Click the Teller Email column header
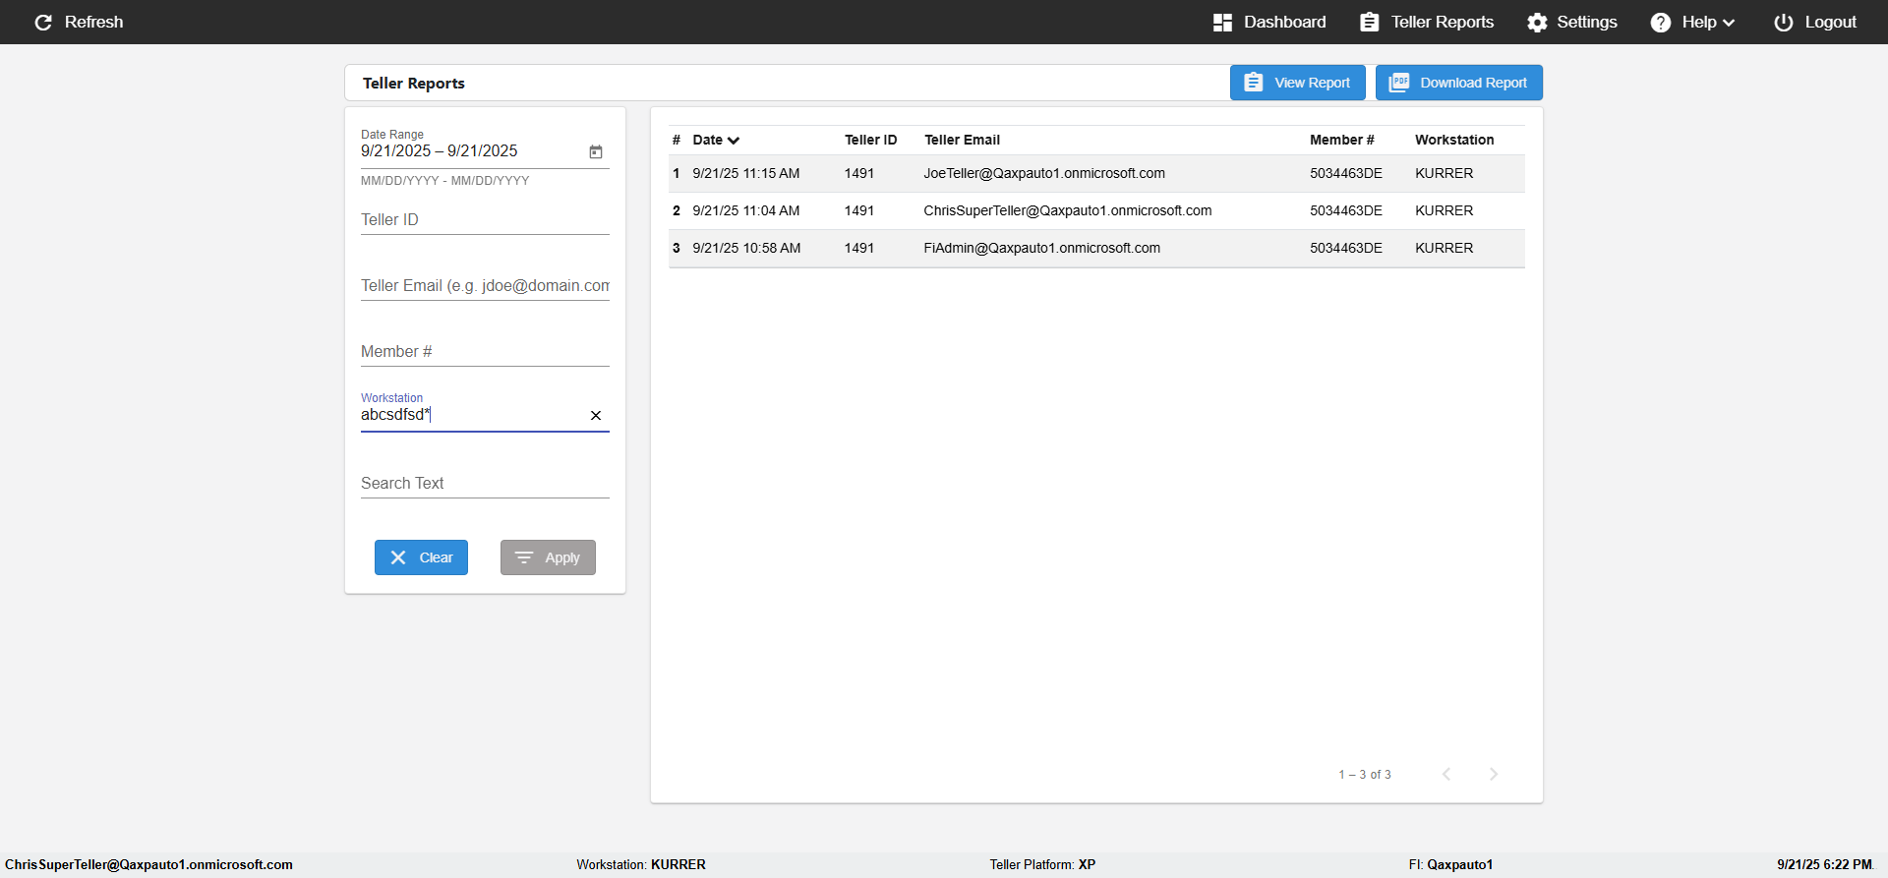The image size is (1888, 878). pyautogui.click(x=962, y=140)
